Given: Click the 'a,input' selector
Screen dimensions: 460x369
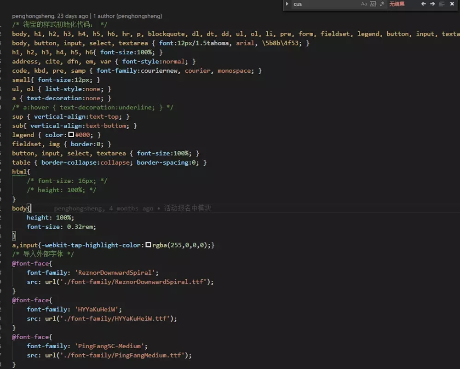Looking at the screenshot, I should pyautogui.click(x=25, y=245).
